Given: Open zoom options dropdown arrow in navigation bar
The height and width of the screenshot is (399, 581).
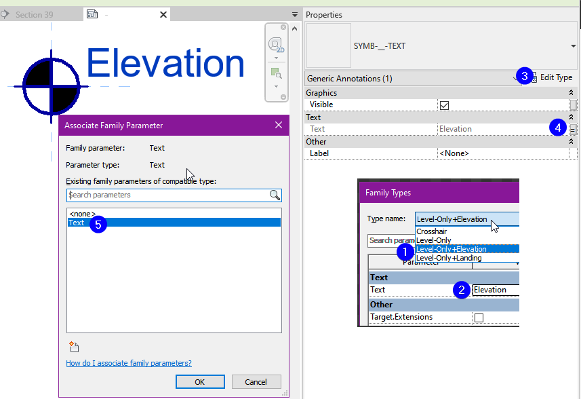Looking at the screenshot, I should [276, 86].
